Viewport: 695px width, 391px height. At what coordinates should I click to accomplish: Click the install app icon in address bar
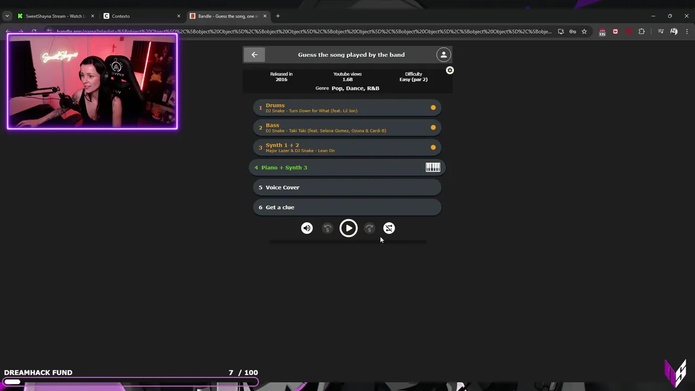tap(561, 31)
